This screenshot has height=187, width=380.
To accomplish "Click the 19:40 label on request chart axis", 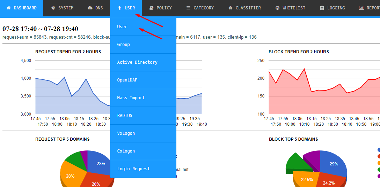I will [x=202, y=124].
